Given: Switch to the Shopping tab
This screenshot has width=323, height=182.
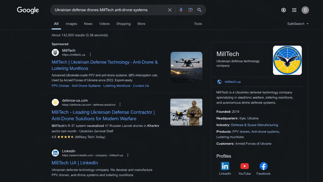Looking at the screenshot, I should (x=123, y=24).
